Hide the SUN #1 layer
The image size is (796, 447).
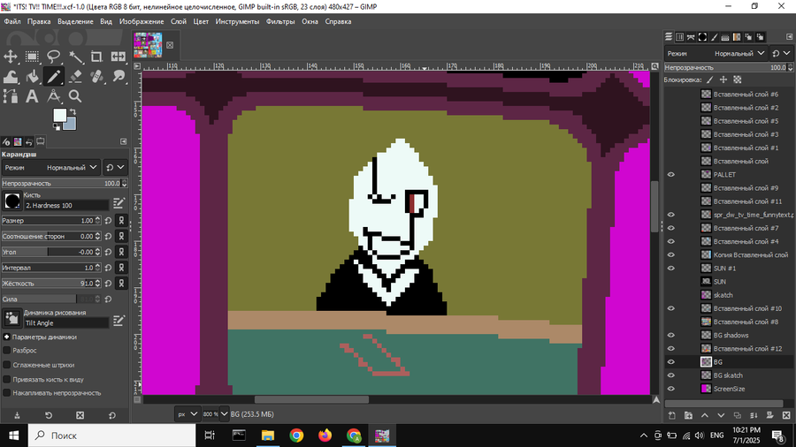[671, 268]
